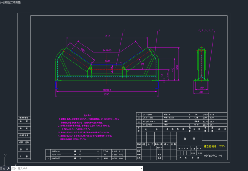248x171 pixels.
Task: Select the magenta technical notes heading
Action: point(88,115)
